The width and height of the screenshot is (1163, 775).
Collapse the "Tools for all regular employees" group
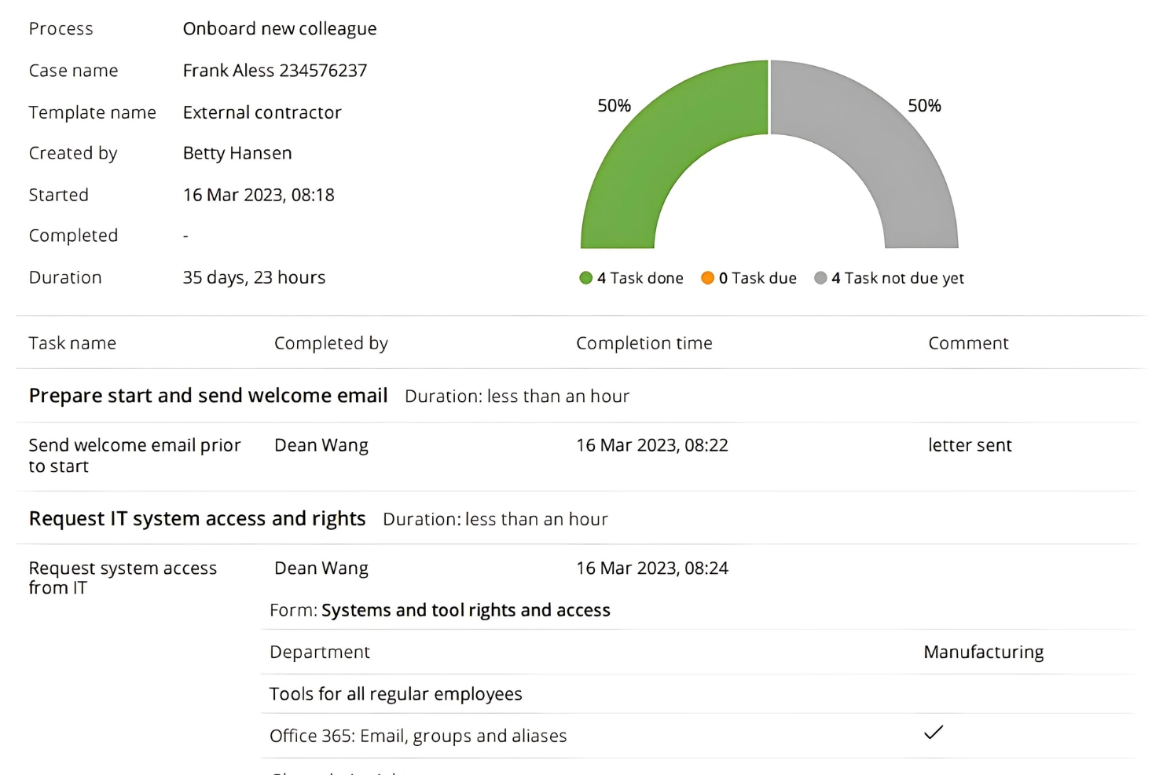[x=395, y=693]
